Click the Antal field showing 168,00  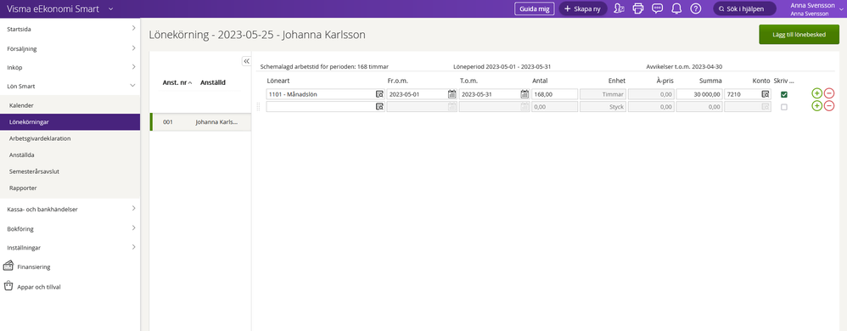(x=554, y=94)
